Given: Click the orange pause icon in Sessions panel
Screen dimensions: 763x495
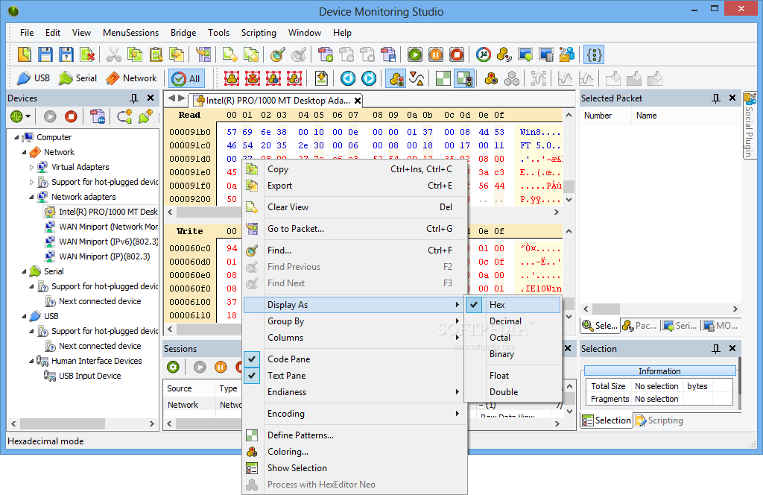Looking at the screenshot, I should (x=221, y=367).
